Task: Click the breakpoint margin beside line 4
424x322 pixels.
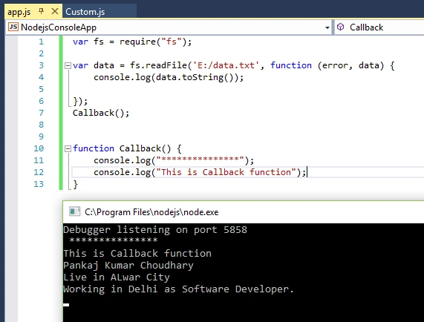Action: coord(11,77)
